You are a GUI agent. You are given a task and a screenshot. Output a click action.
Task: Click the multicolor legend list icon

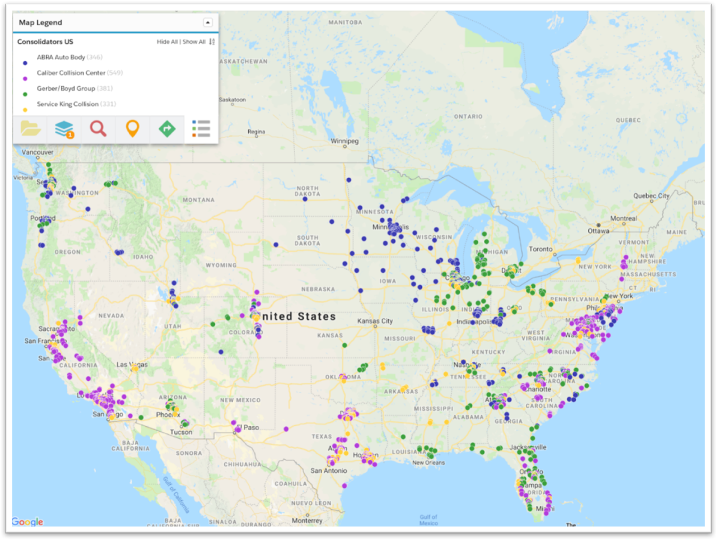click(200, 129)
